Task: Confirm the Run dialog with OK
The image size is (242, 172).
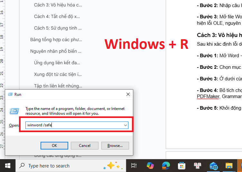Action: point(54,146)
